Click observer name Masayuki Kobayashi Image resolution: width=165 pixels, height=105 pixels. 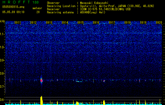pos(94,3)
